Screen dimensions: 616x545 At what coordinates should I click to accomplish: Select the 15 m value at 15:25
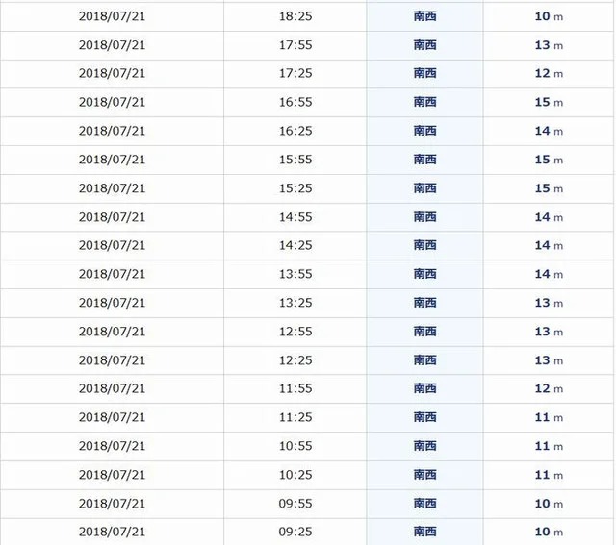coord(549,188)
